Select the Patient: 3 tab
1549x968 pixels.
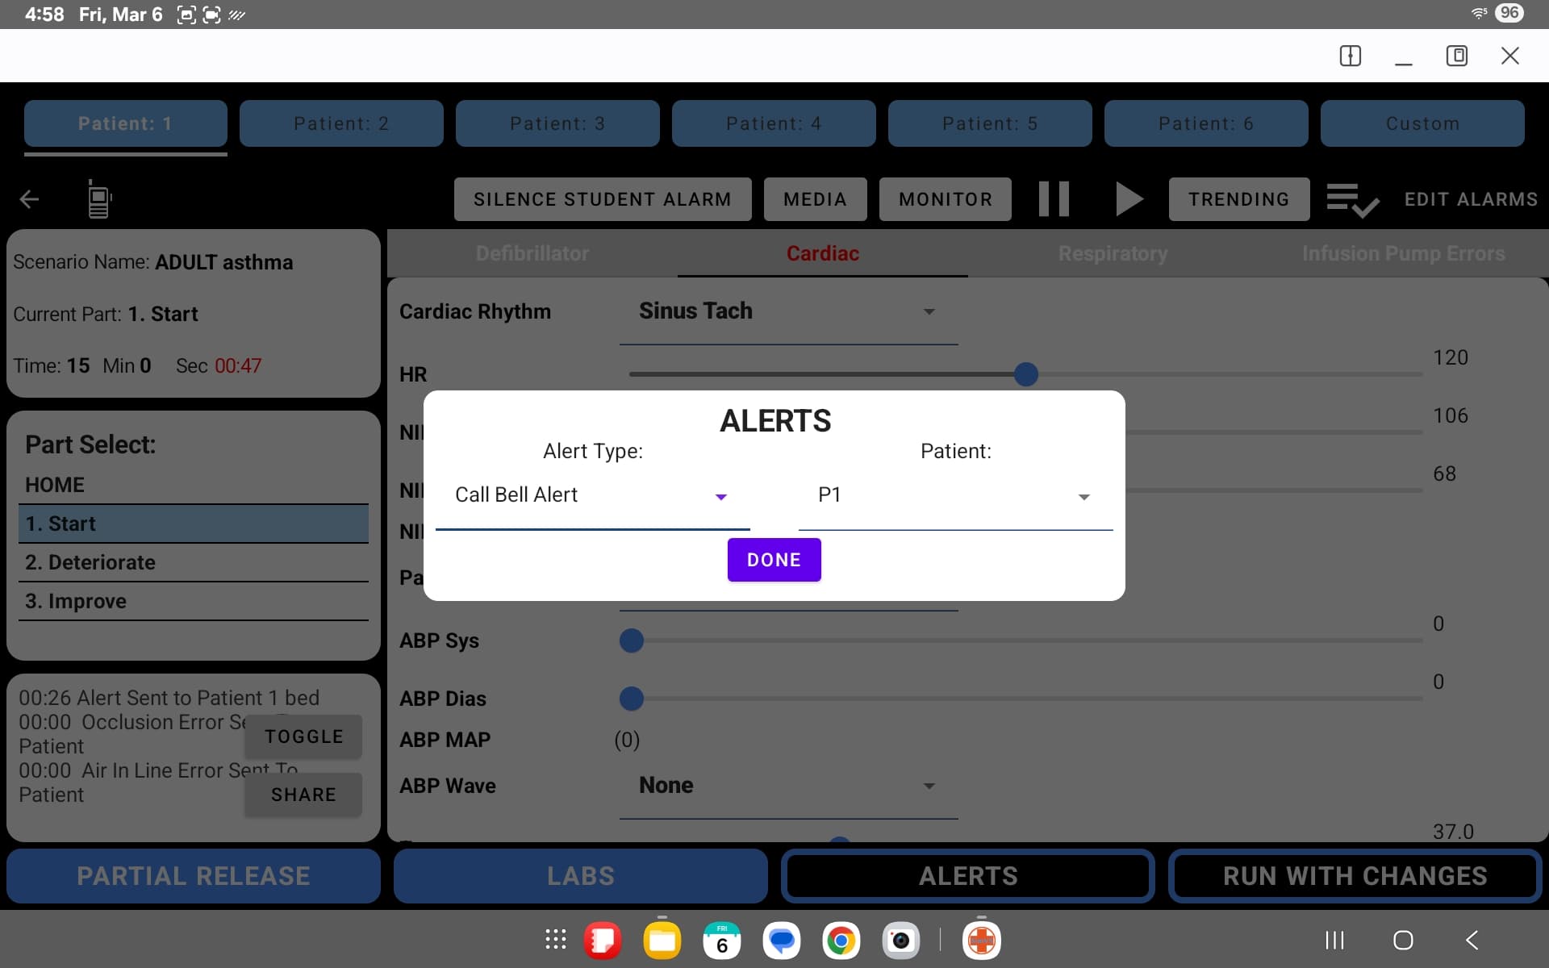557,123
